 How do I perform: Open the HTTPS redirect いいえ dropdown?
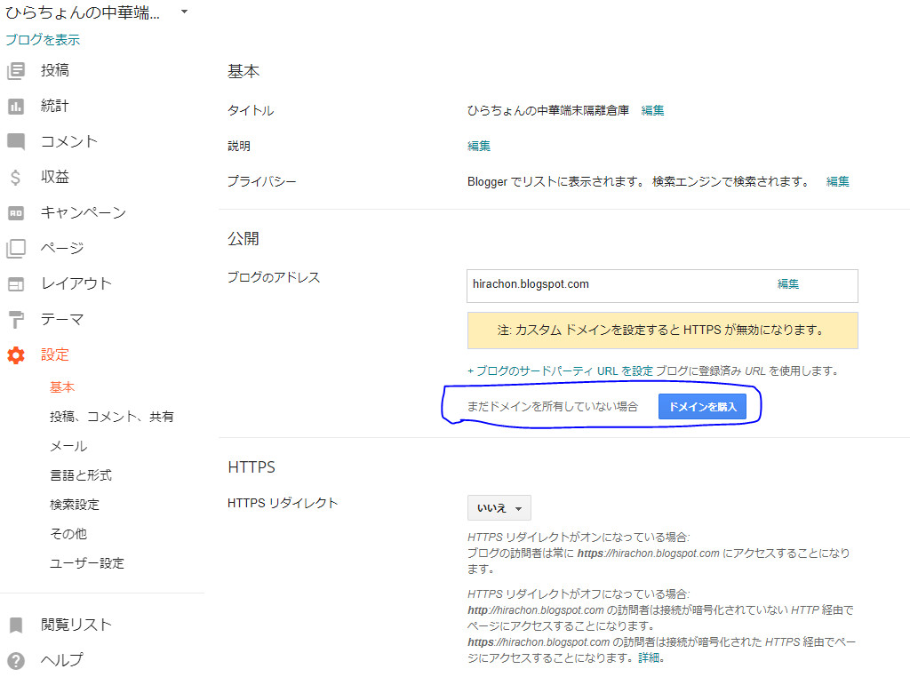click(499, 508)
